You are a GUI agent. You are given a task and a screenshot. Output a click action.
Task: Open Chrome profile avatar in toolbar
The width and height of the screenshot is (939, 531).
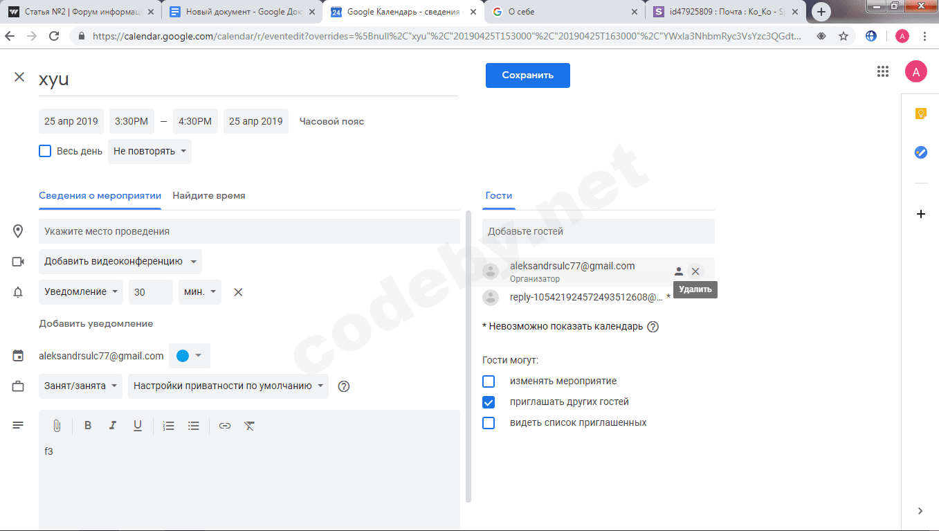902,36
